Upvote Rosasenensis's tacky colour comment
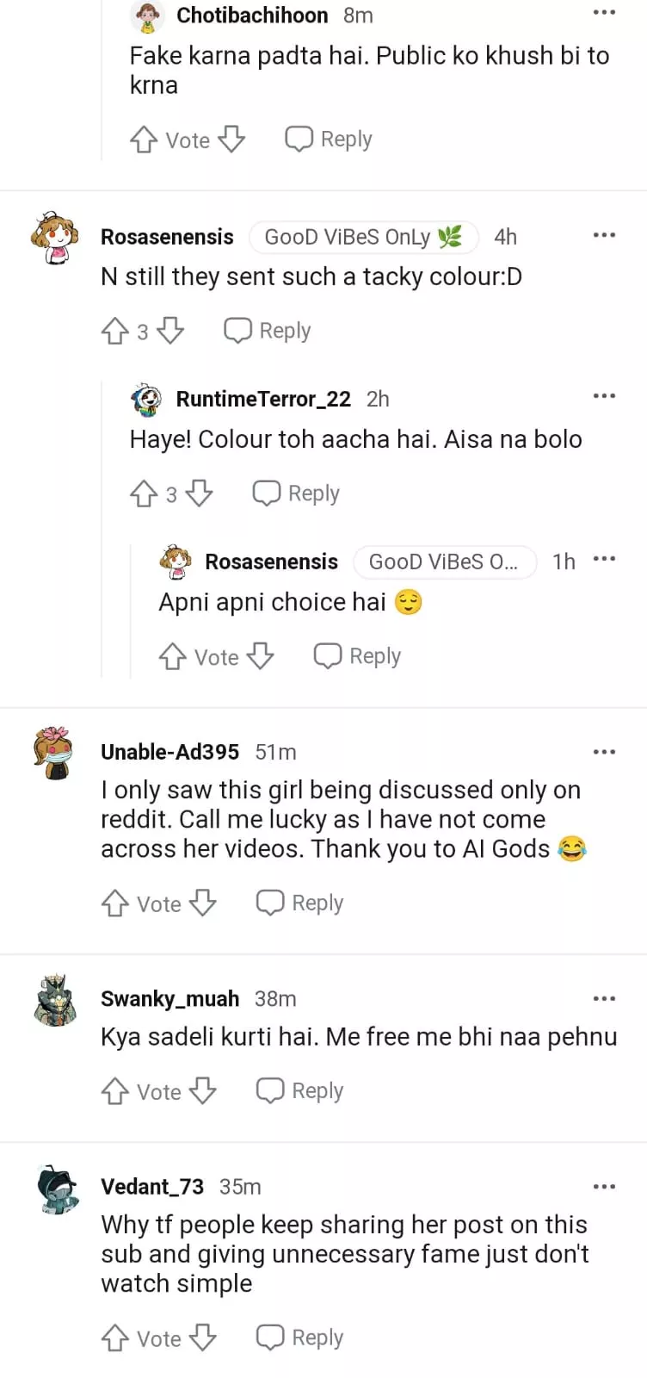Viewport: 647px width, 1378px height. [115, 332]
